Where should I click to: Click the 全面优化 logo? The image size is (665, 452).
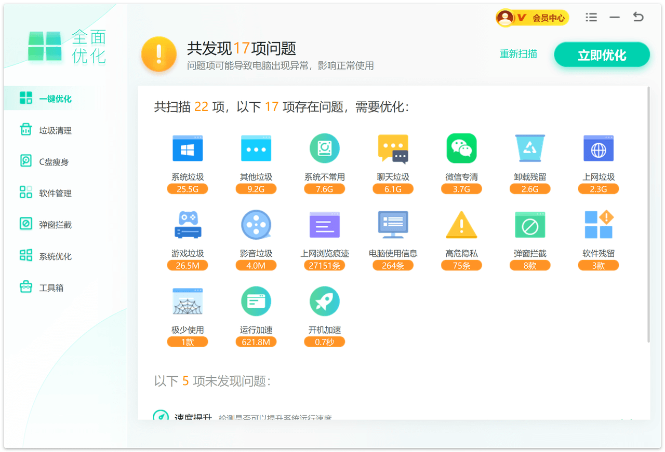coord(68,46)
